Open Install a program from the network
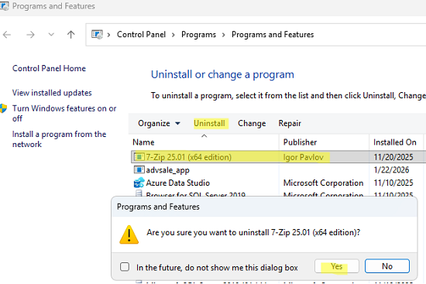The height and width of the screenshot is (284, 426). [59, 139]
